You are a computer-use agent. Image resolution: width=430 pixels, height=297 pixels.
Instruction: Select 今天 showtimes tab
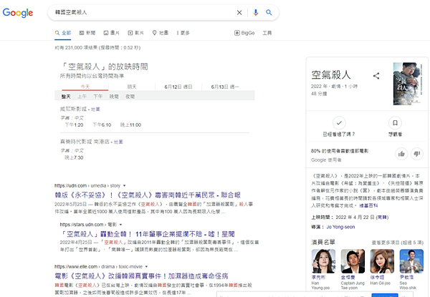tap(85, 87)
